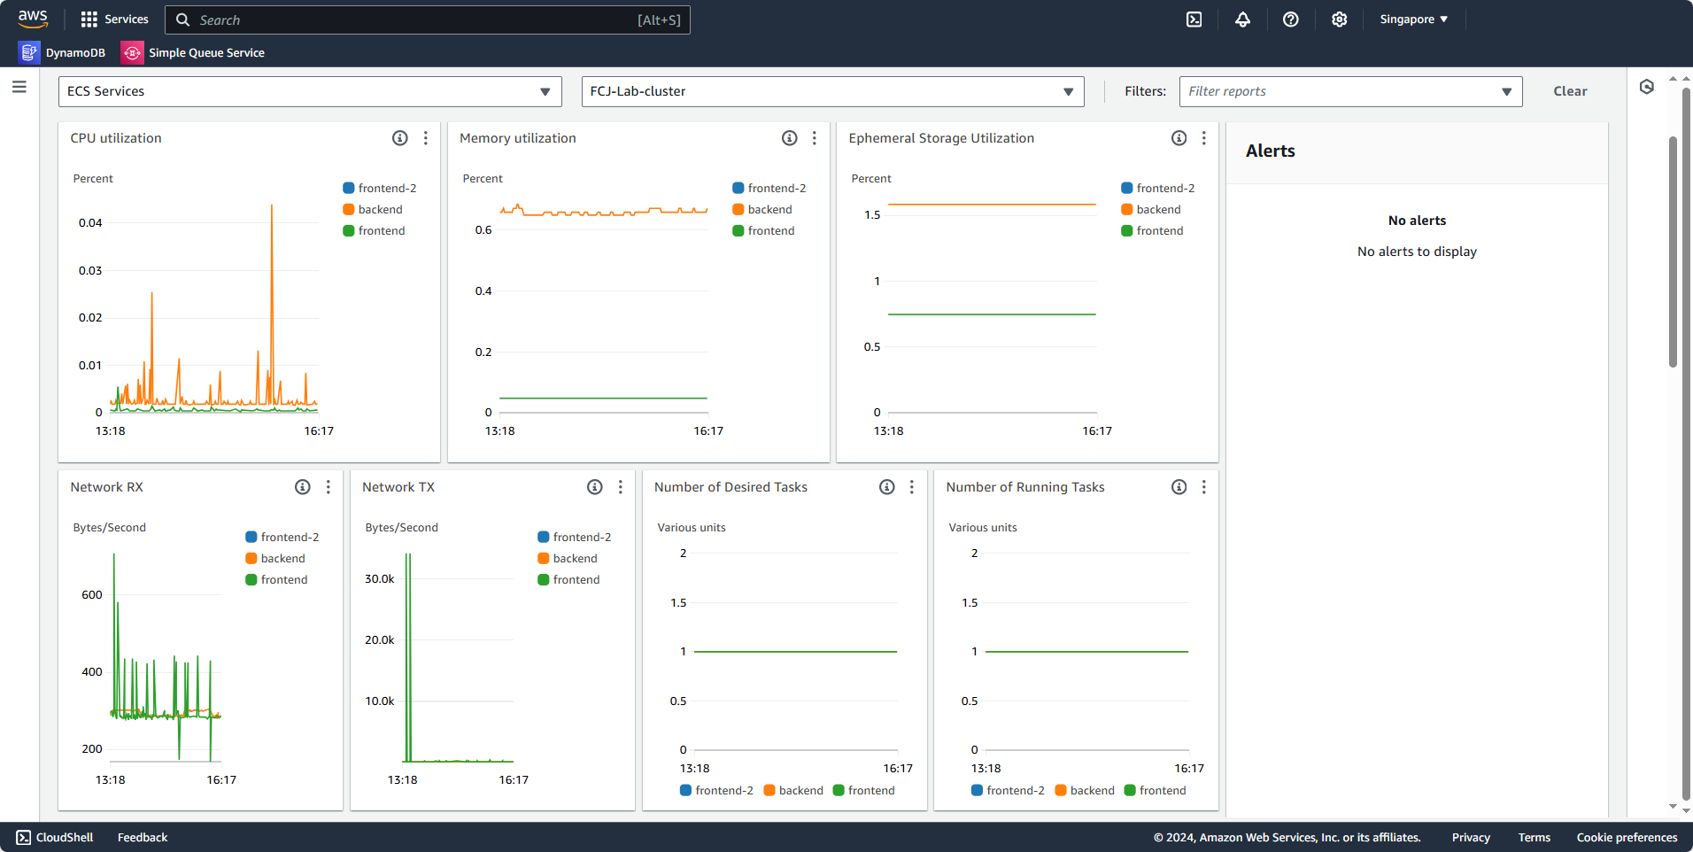Click the Simple Queue Service bar label
Viewport: 1693px width, 852px height.
pyautogui.click(x=206, y=53)
